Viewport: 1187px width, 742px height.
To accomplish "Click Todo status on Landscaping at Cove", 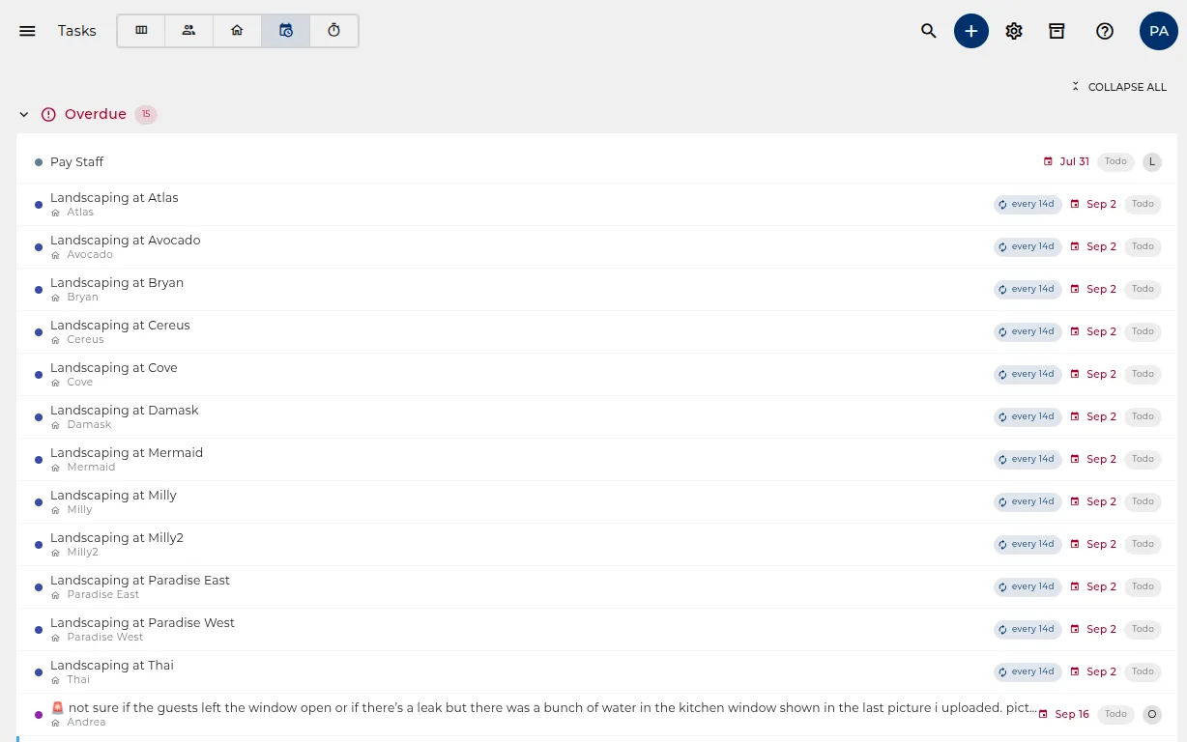I will pyautogui.click(x=1143, y=374).
